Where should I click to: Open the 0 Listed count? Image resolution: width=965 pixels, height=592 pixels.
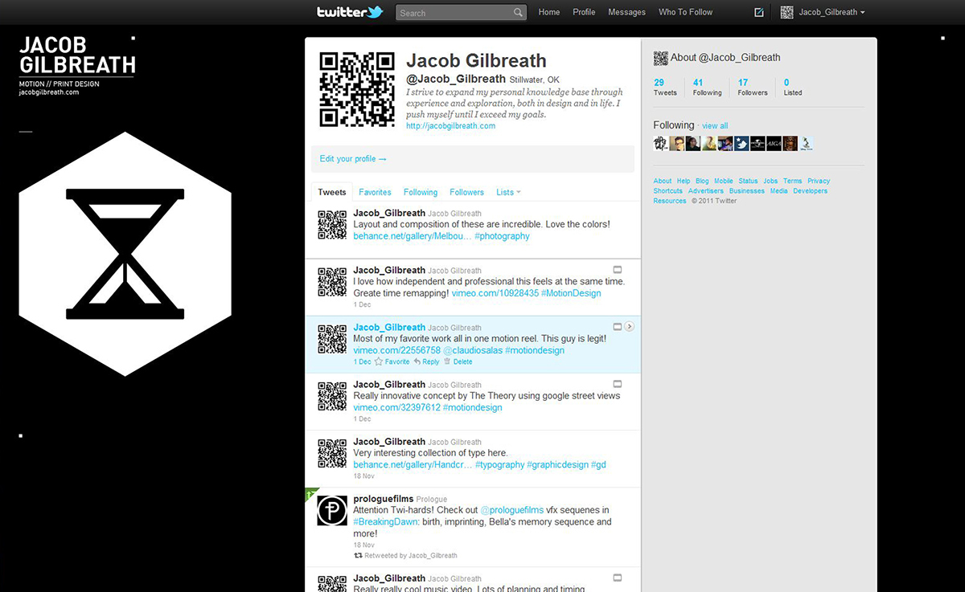click(793, 88)
